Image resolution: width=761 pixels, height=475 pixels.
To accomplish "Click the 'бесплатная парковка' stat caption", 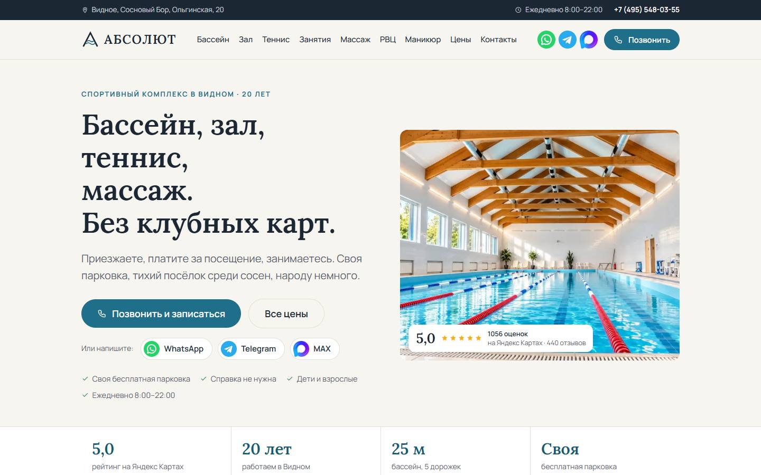I will pos(579,467).
